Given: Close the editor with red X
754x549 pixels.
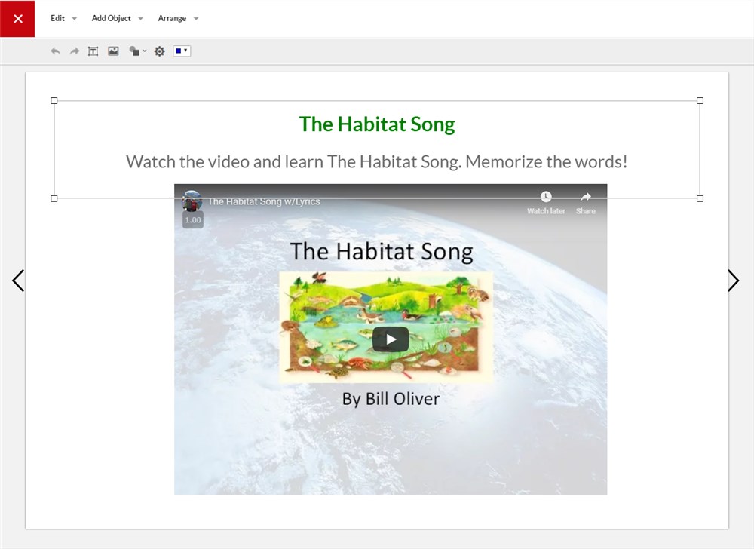Looking at the screenshot, I should click(x=18, y=18).
